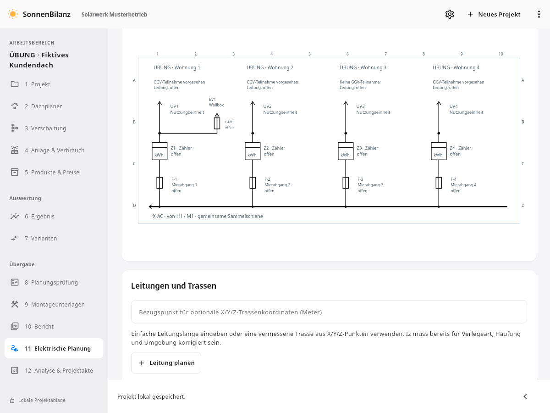Image resolution: width=550 pixels, height=413 pixels.
Task: Click the 'X-AC · von H1 / M1' busbar label
Action: pos(208,216)
